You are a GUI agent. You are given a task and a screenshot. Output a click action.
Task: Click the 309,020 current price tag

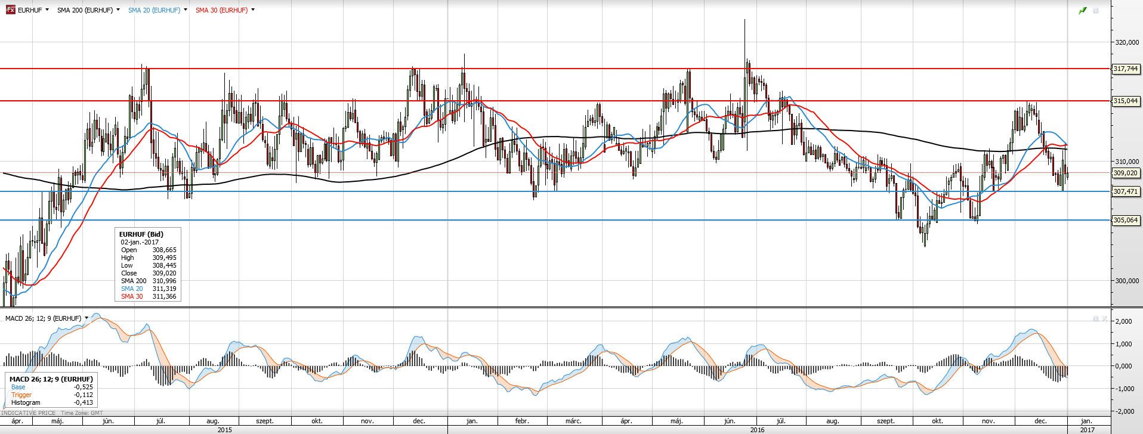1126,173
